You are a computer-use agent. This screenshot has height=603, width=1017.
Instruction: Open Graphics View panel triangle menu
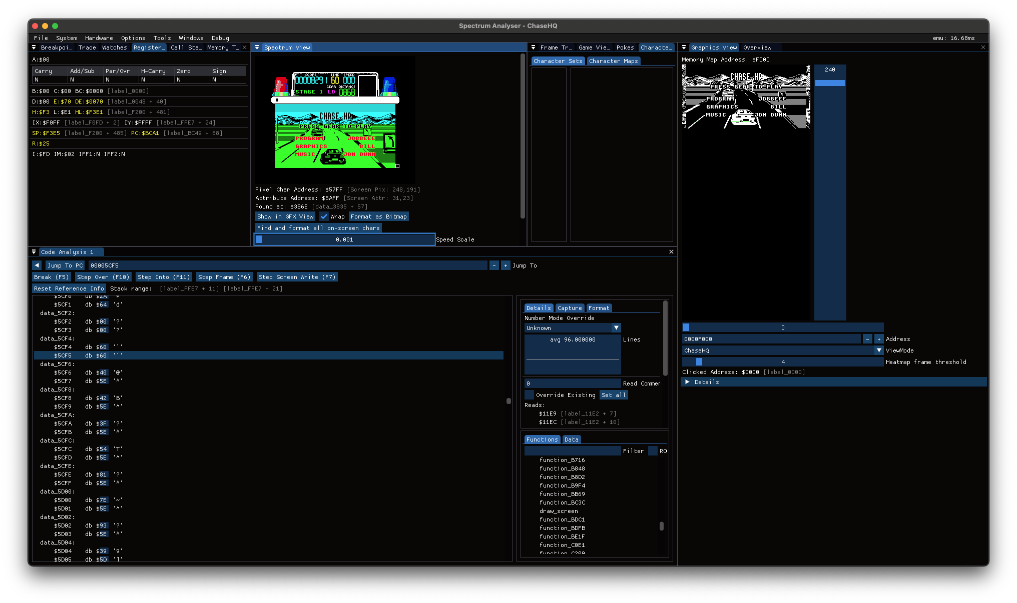684,47
